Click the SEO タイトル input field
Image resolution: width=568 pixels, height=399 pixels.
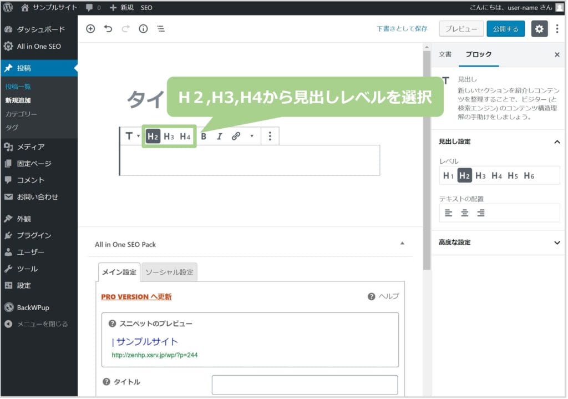click(305, 385)
